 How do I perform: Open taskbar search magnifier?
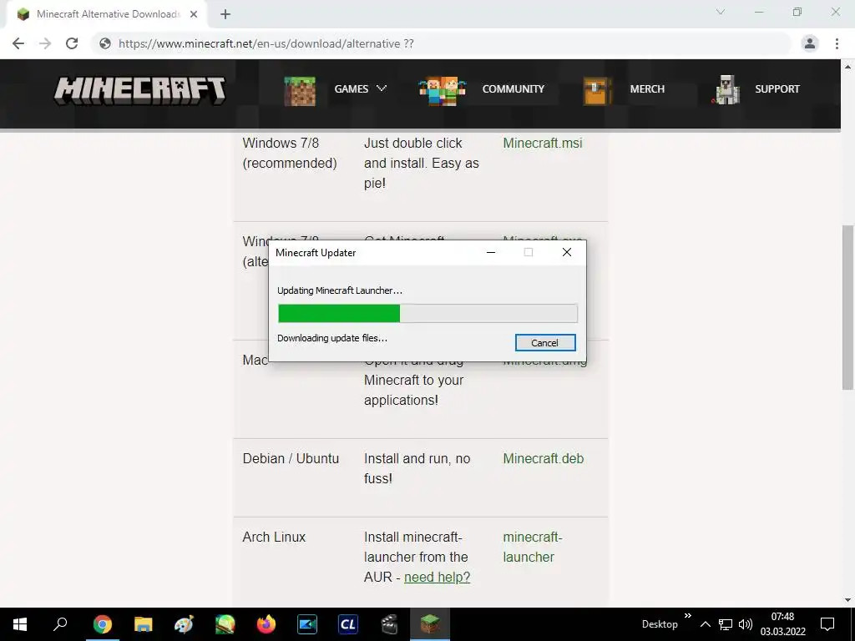pos(60,624)
